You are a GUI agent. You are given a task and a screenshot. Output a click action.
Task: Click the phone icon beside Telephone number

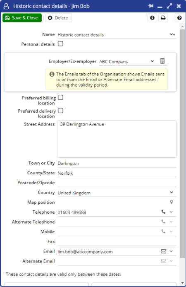coord(164,212)
